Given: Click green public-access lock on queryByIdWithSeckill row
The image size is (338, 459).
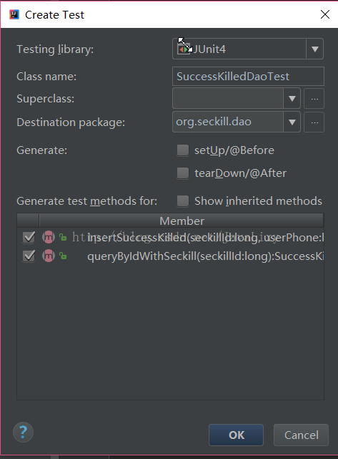Looking at the screenshot, I should (63, 256).
